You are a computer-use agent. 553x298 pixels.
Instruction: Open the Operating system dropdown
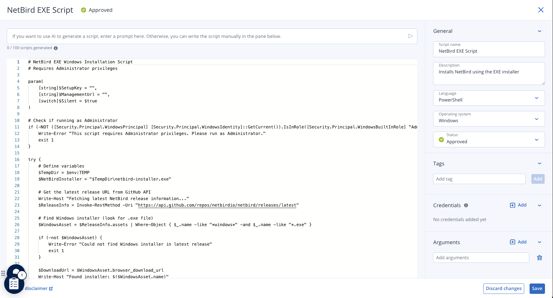(x=489, y=119)
